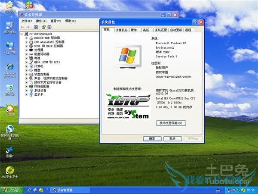
Task: Open the 帮助(H) menu in Device Manager
Action: (71, 21)
